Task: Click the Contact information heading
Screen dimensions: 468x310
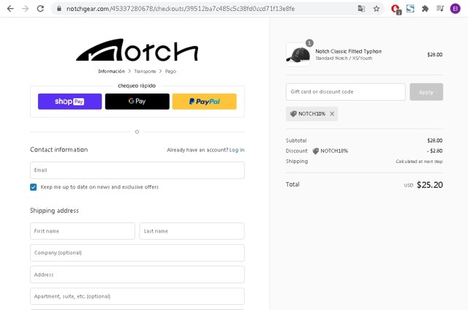Action: click(x=59, y=150)
